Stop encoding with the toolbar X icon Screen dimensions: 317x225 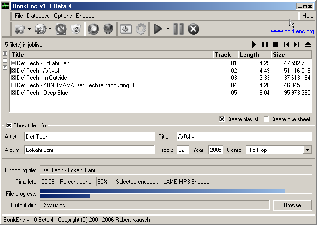194,29
